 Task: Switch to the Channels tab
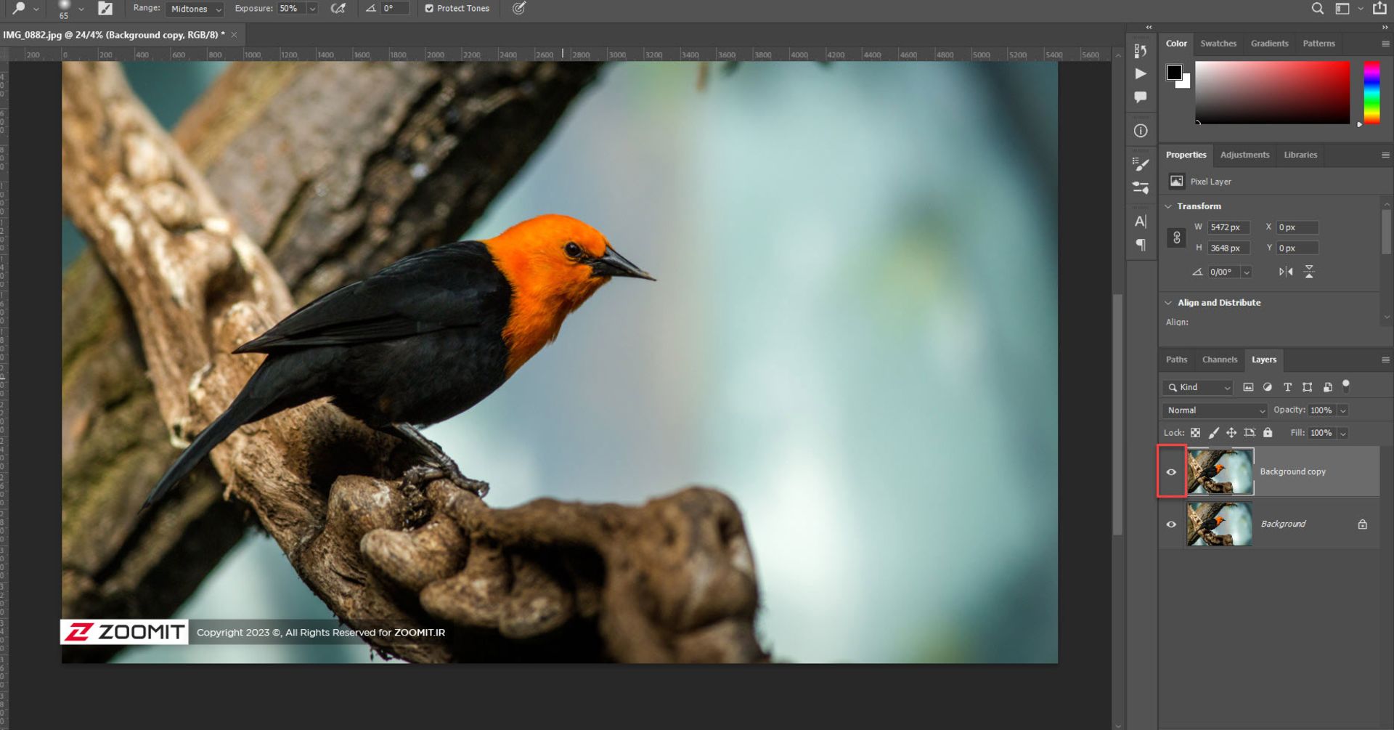[1219, 360]
